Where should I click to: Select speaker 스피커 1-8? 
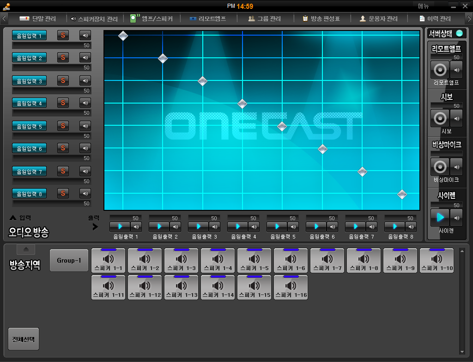[x=364, y=261]
